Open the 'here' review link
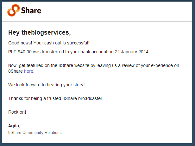Viewport: 195px width, 146px height. [28, 71]
